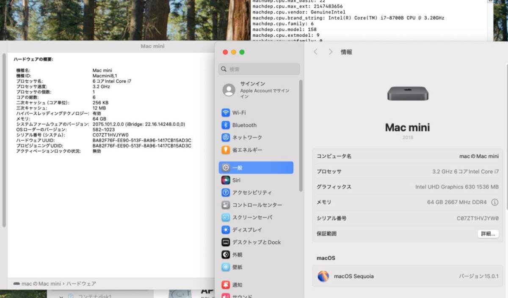Viewport: 508px width, 298px height.
Task: Select Bluetooth in the settings sidebar
Action: coord(245,125)
